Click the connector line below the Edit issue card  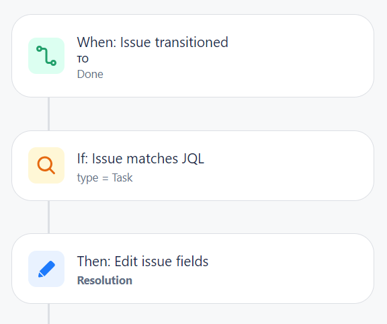49,314
